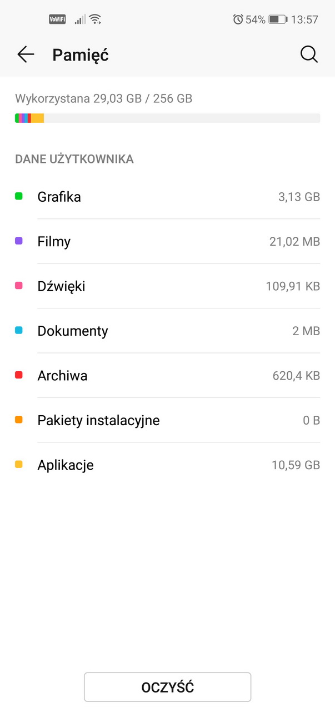Open search with magnifier icon

point(309,54)
